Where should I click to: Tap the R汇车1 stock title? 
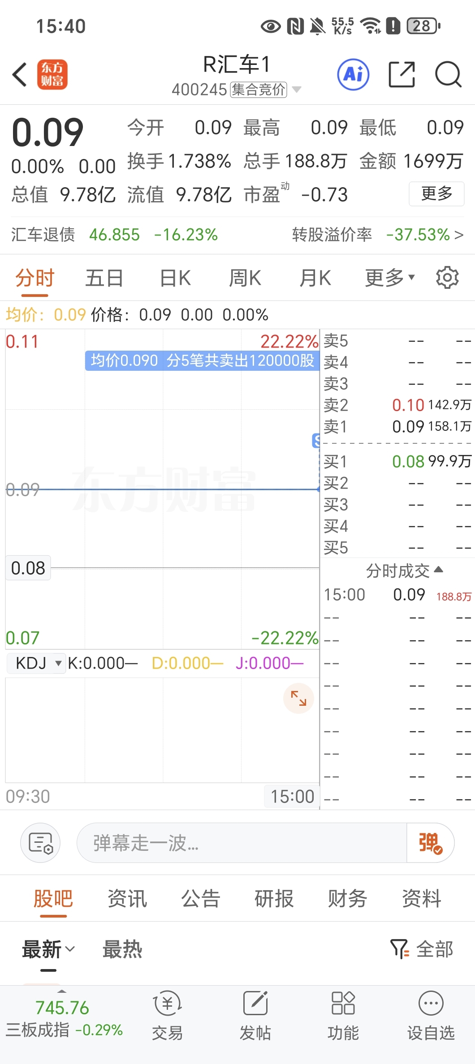[x=237, y=64]
